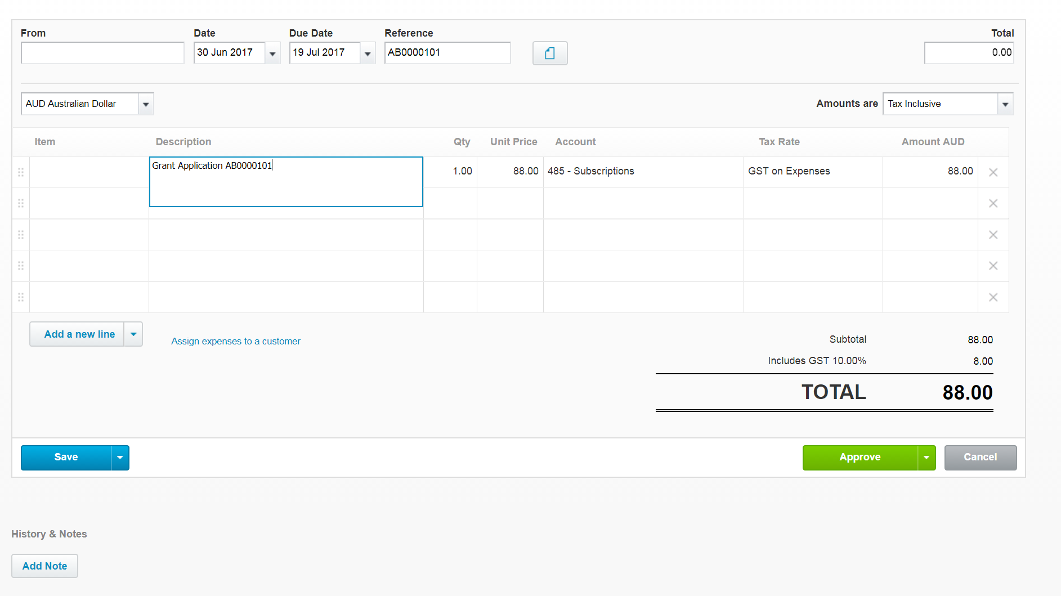Click Add Note under History & Notes
Image resolution: width=1061 pixels, height=596 pixels.
tap(44, 566)
